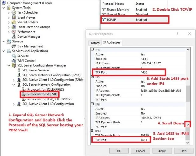Expand the Local Users and Groups node
The image size is (196, 156).
(x=9, y=27)
